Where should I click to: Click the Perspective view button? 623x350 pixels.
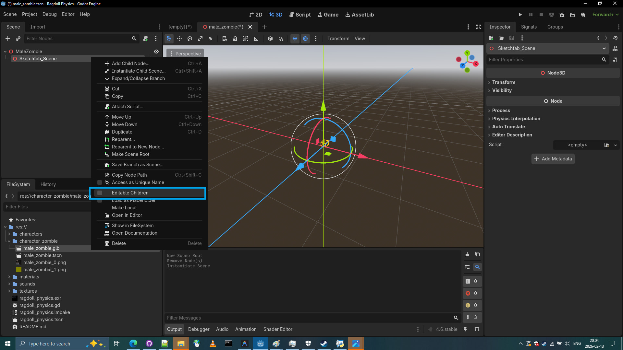185,54
